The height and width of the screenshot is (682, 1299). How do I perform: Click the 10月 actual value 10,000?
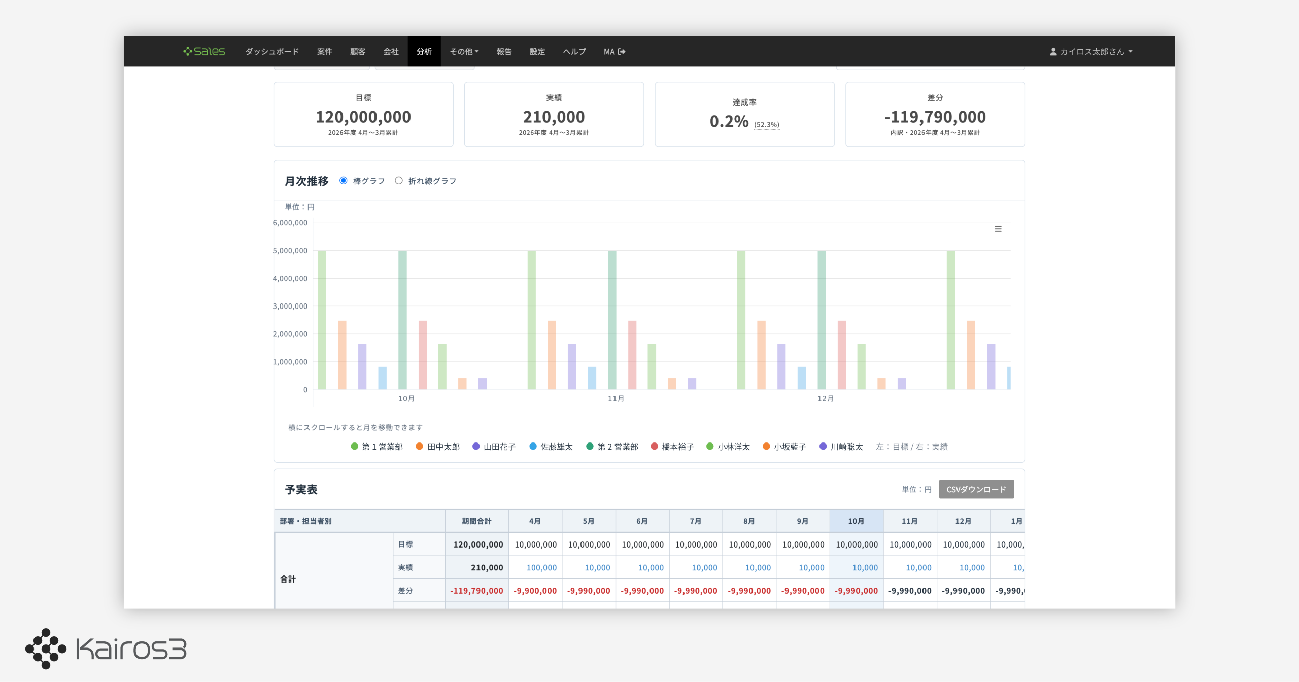(x=865, y=568)
